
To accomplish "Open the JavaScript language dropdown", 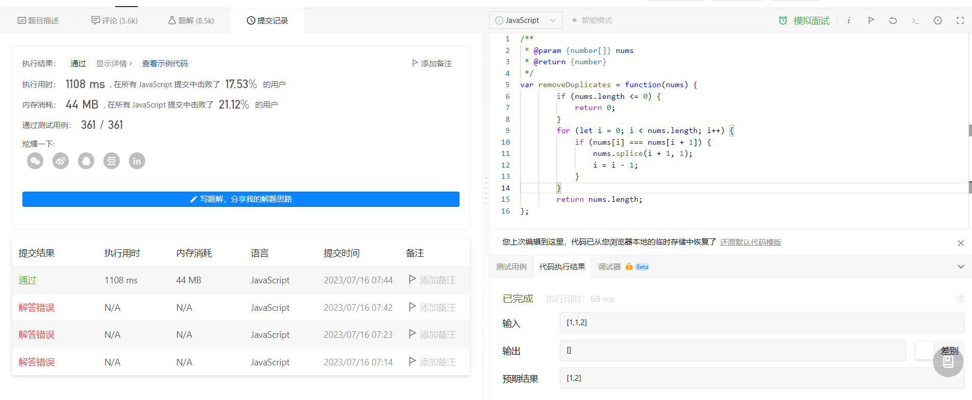I will coord(526,20).
